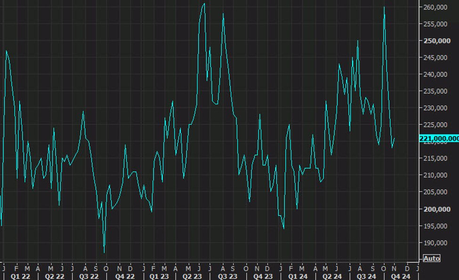The width and height of the screenshot is (459, 280).
Task: Click the late 2024 price spike
Action: click(384, 7)
